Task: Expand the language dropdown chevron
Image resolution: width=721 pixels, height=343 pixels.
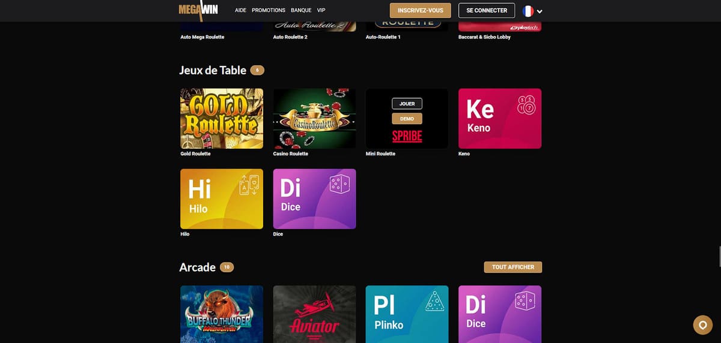Action: pos(540,11)
